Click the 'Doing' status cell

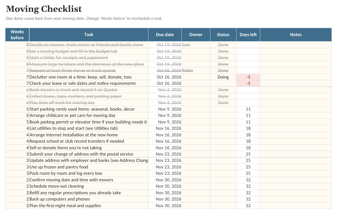point(223,77)
